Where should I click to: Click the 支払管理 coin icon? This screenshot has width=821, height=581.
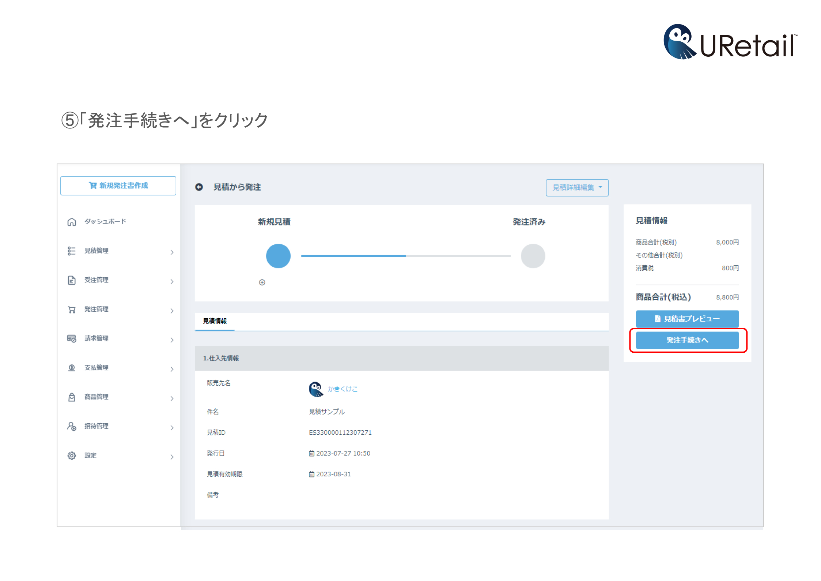coord(72,368)
